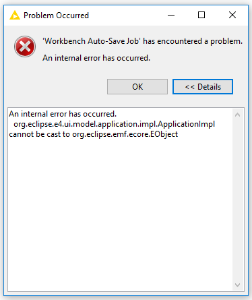Click the phrase 'has encountered a problem.'
The height and width of the screenshot is (300, 252).
point(193,41)
